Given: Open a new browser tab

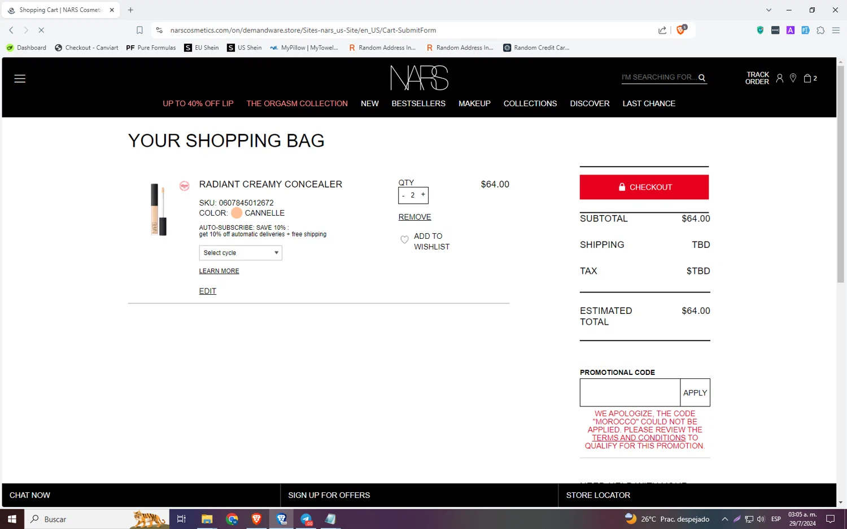Looking at the screenshot, I should click(130, 10).
